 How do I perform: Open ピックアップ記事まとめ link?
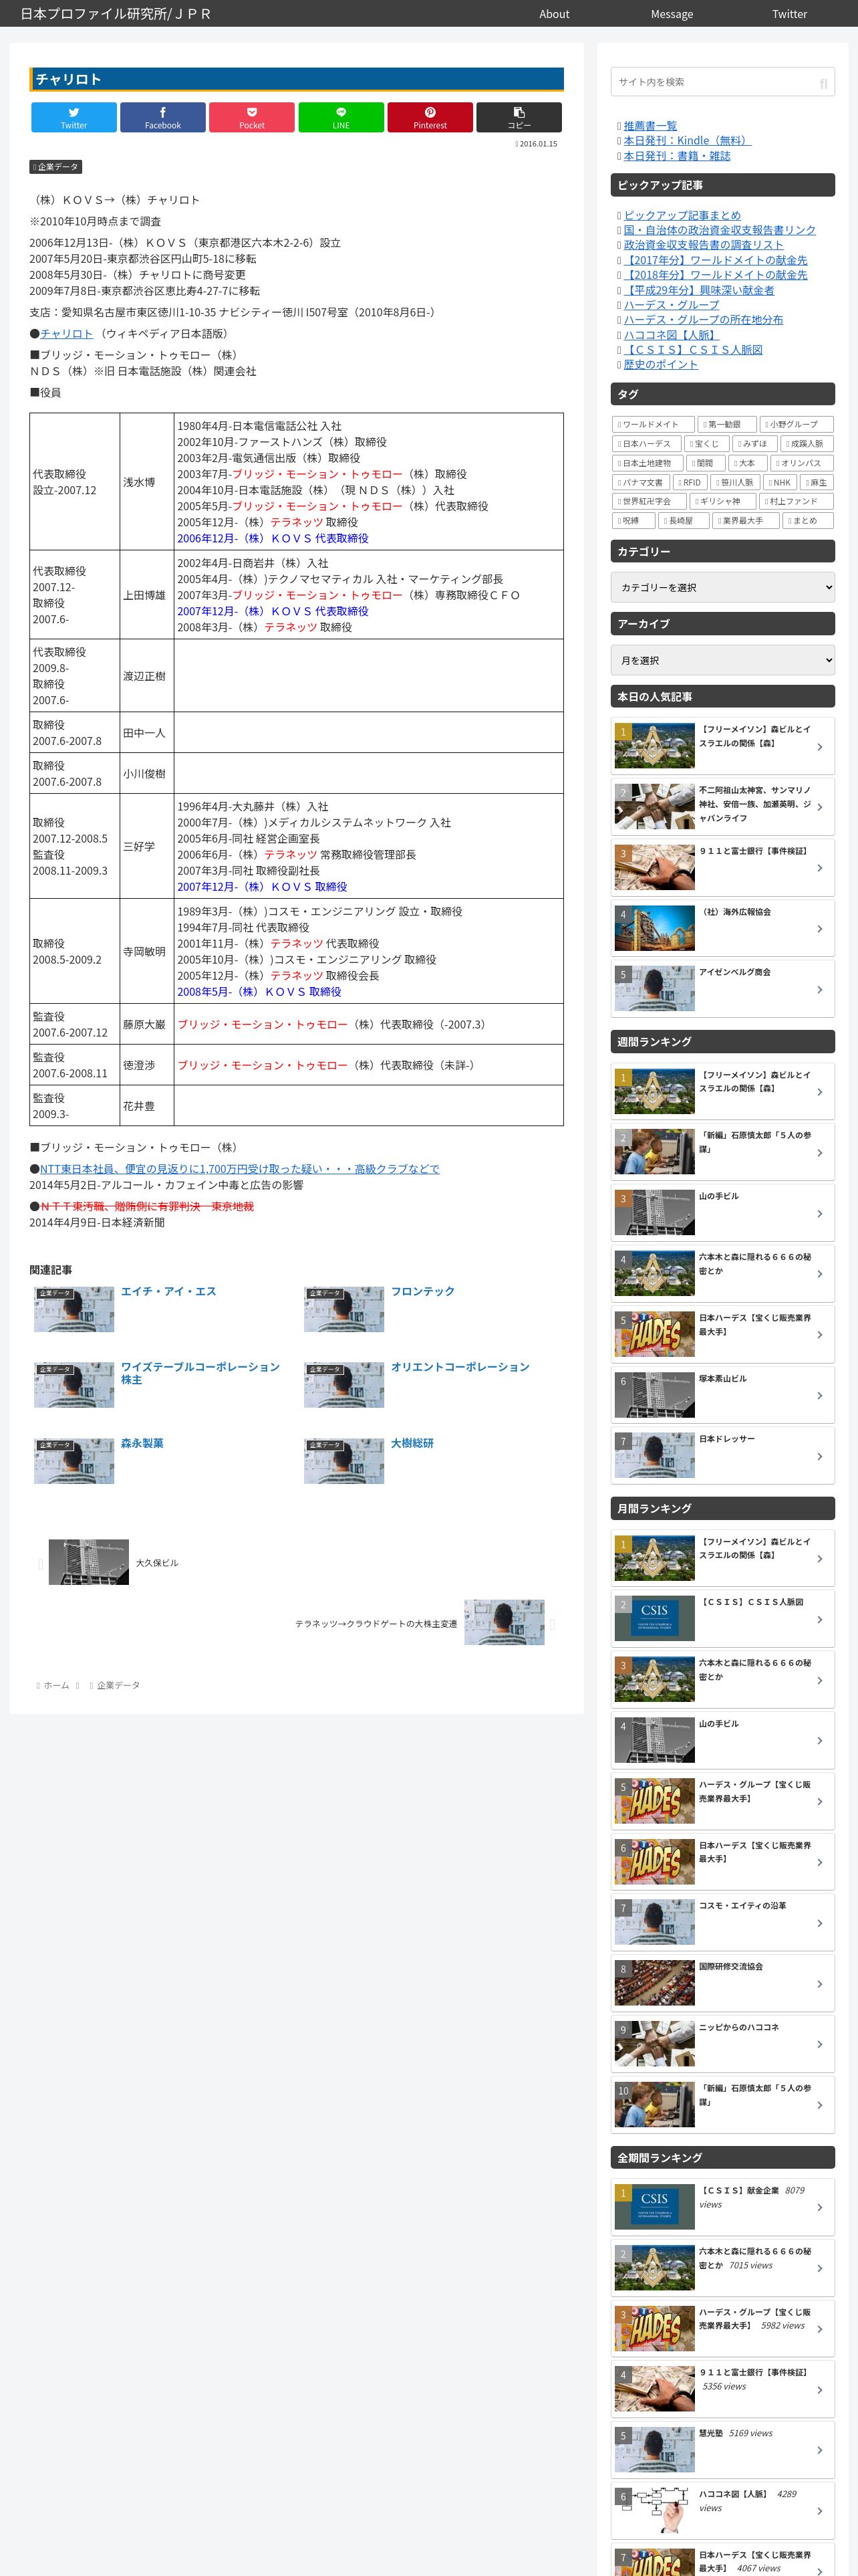(x=682, y=215)
